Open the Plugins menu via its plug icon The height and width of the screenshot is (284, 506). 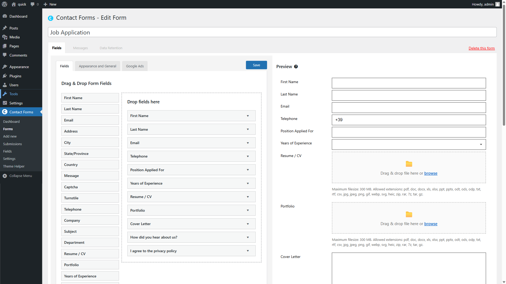point(5,76)
